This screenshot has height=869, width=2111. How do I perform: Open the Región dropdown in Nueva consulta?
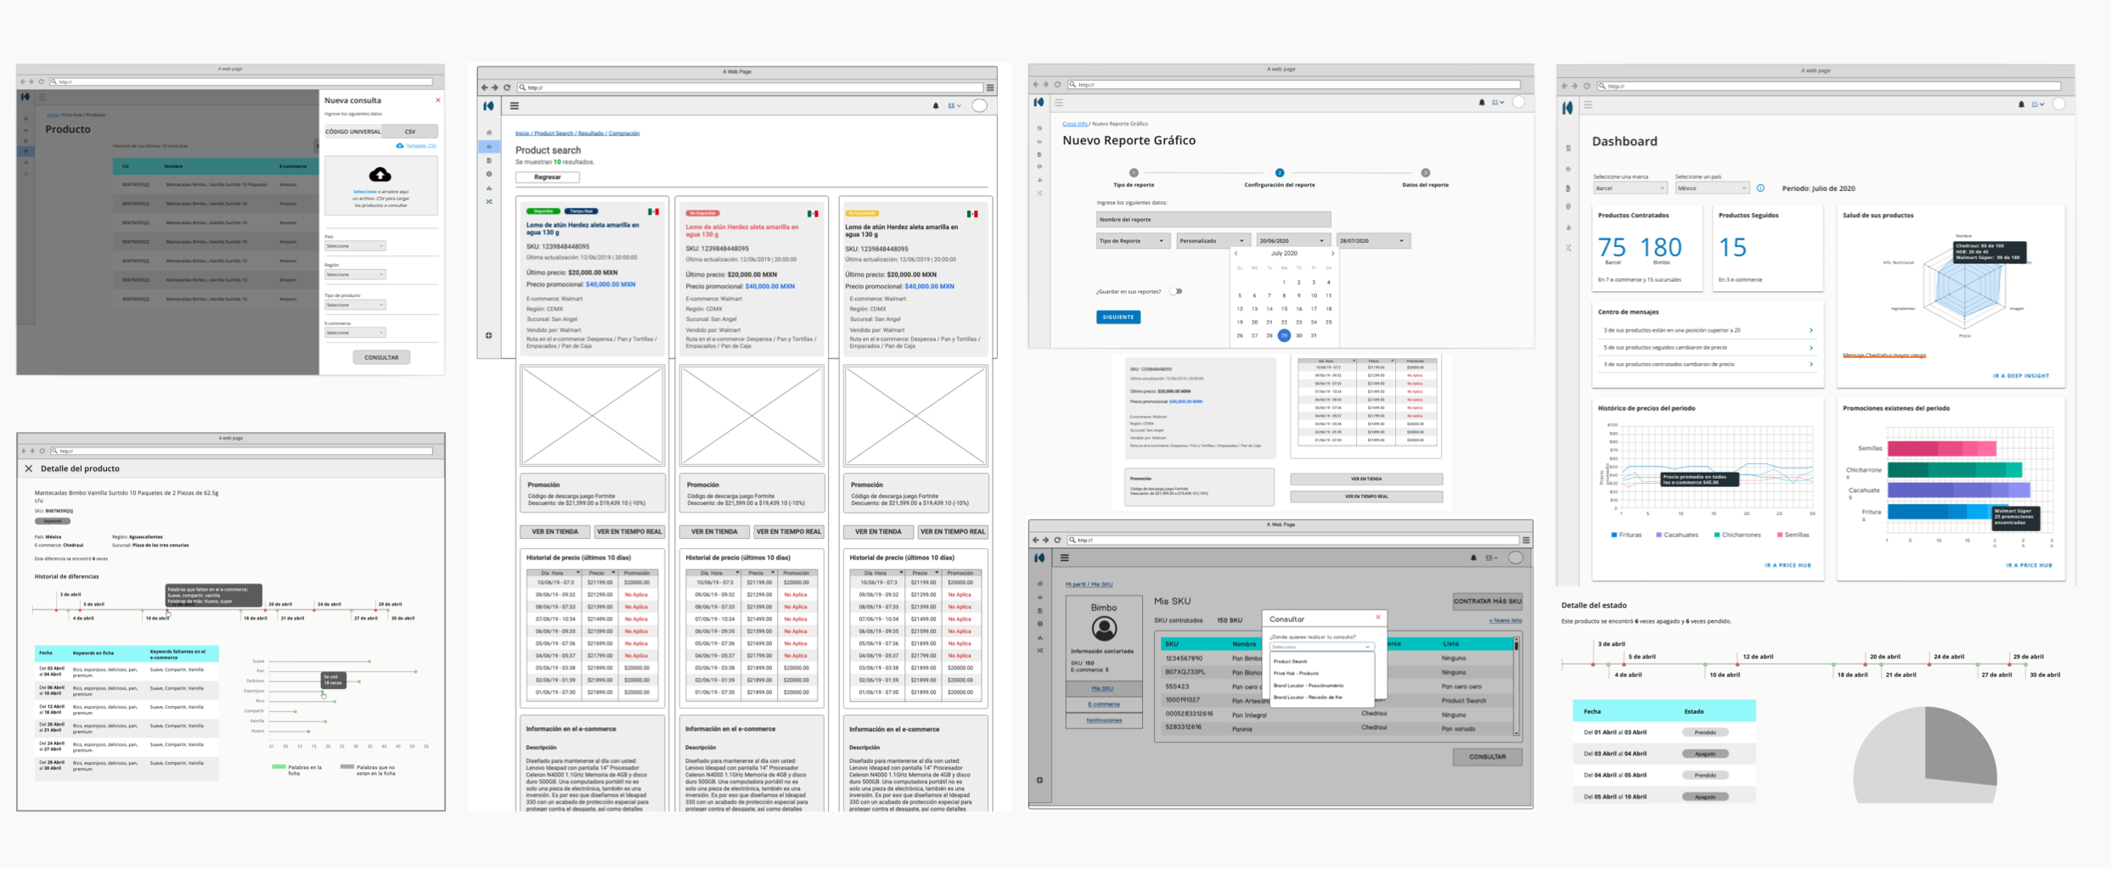pos(355,275)
